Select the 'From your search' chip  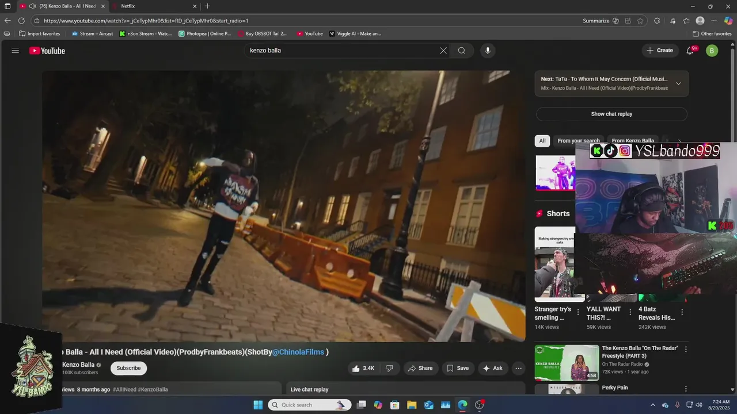point(579,140)
